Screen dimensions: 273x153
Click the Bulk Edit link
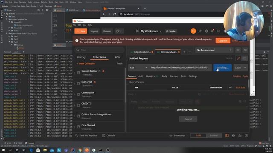tap(241, 88)
